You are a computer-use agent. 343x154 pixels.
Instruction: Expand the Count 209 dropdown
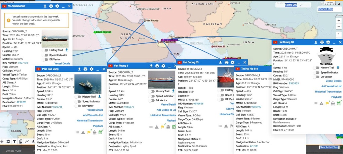[x=301, y=5]
